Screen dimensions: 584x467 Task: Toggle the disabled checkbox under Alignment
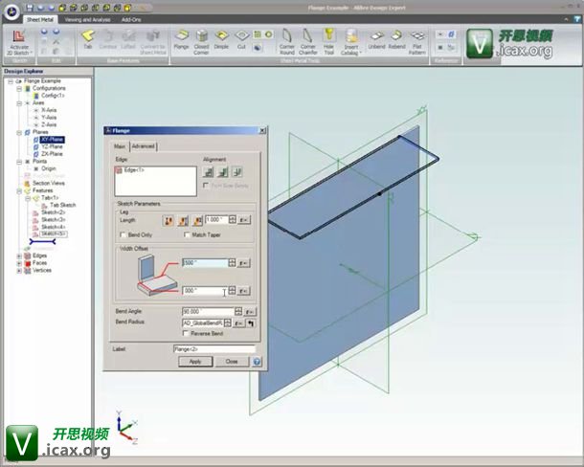click(x=206, y=186)
